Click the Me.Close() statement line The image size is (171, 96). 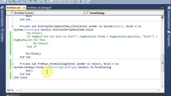pyautogui.click(x=33, y=54)
